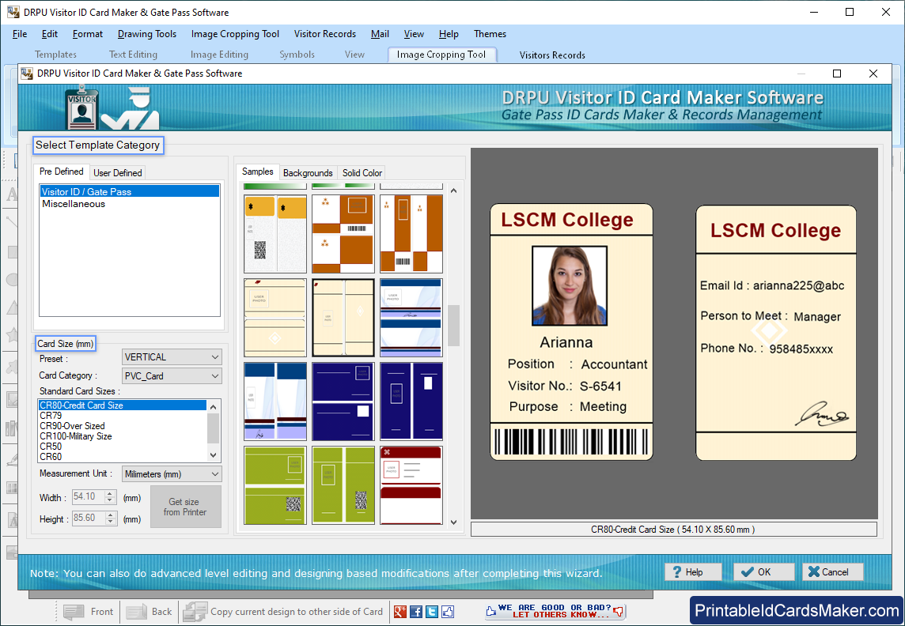Click the Width input field

pyautogui.click(x=89, y=497)
